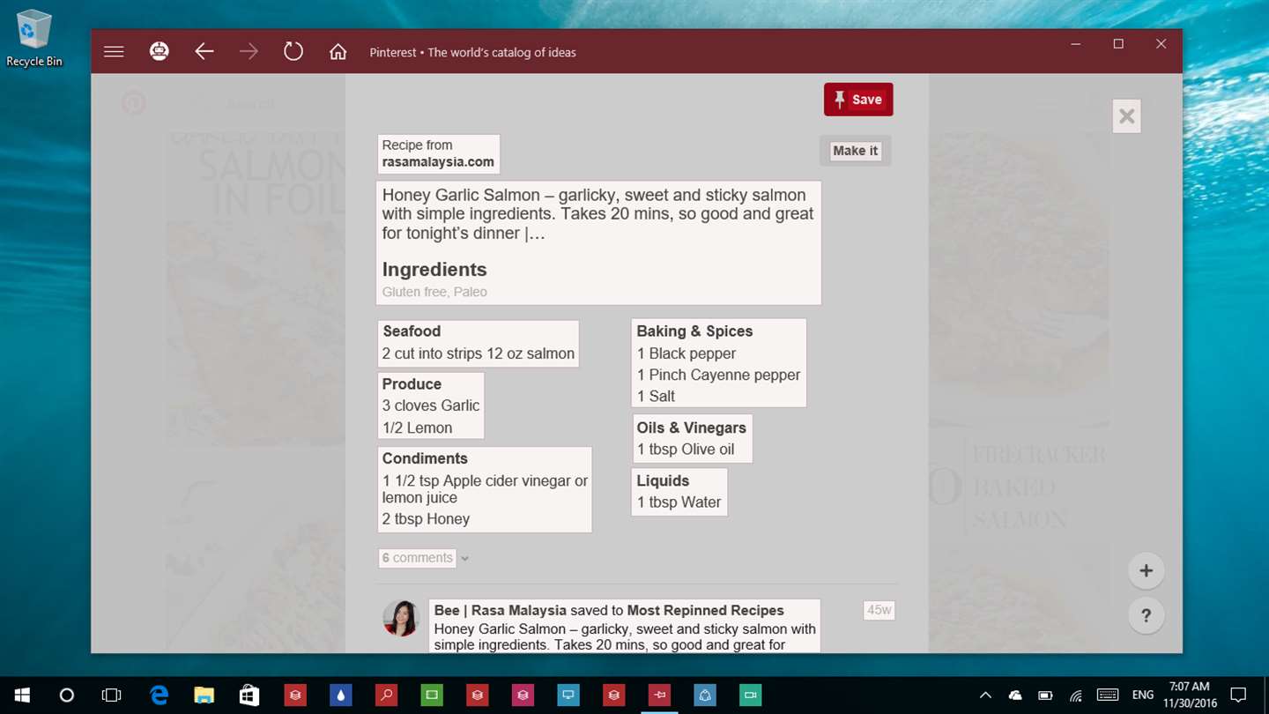Click the 6 comments label

point(418,558)
